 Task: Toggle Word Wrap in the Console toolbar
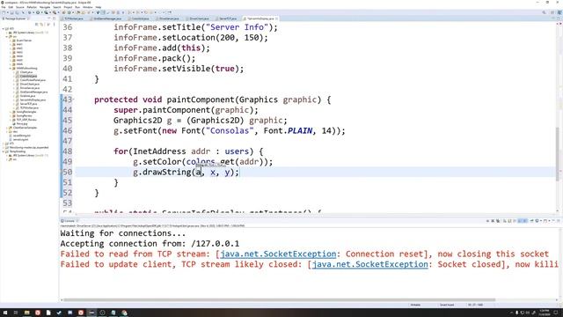515,221
